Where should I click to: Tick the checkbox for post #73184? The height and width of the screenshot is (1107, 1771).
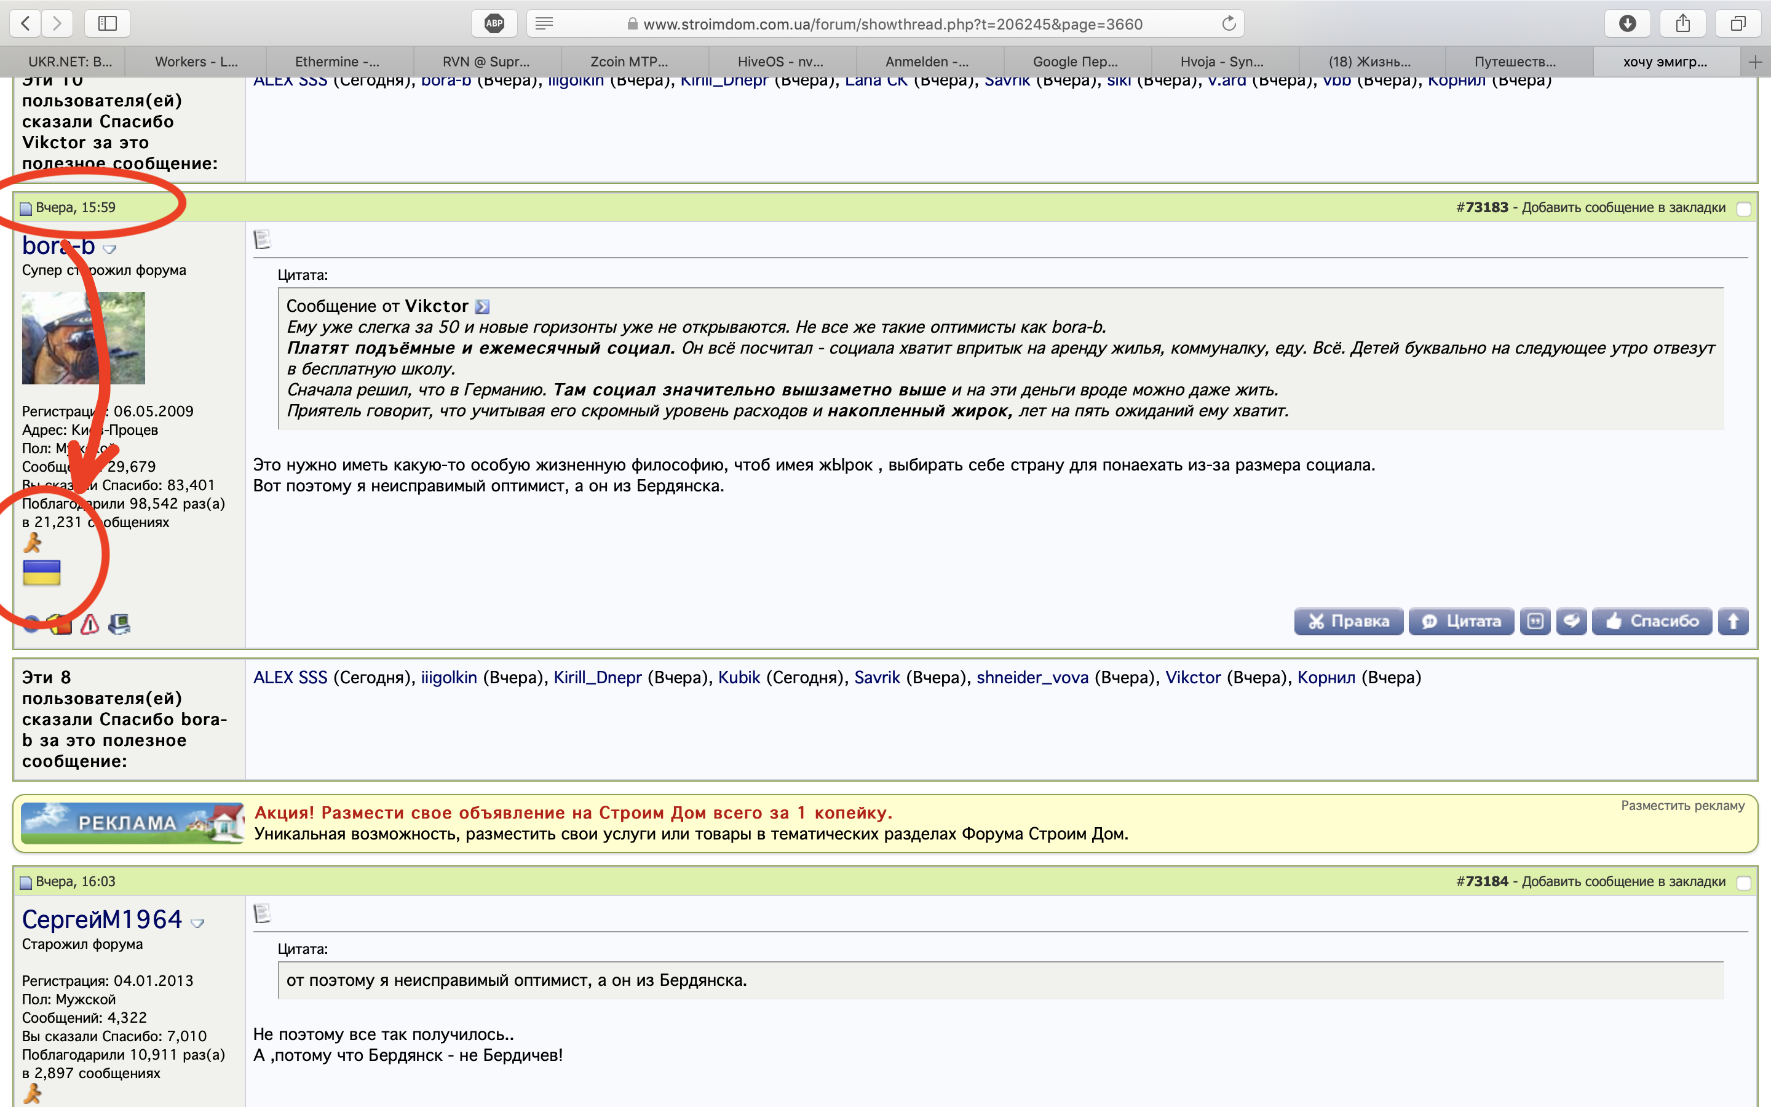coord(1744,883)
